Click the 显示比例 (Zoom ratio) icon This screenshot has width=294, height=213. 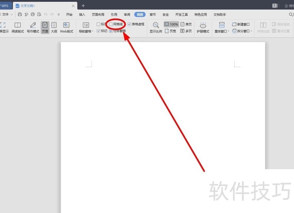click(x=155, y=25)
